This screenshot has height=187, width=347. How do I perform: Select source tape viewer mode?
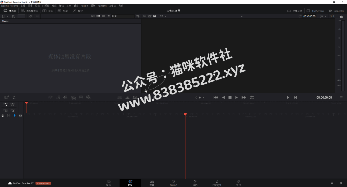pos(150,16)
